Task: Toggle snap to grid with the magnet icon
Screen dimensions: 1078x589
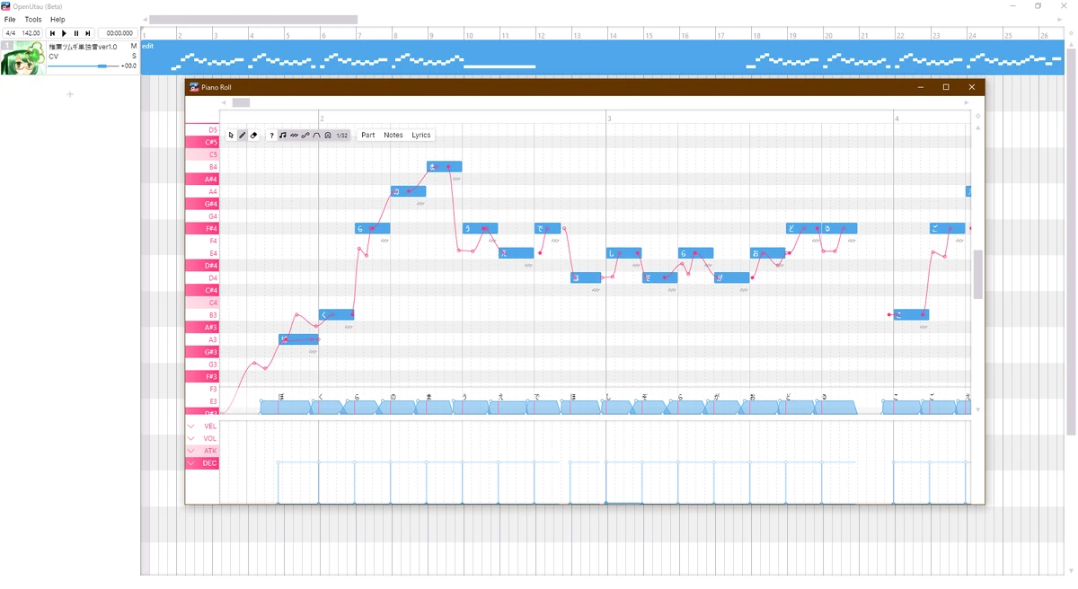Action: click(328, 135)
